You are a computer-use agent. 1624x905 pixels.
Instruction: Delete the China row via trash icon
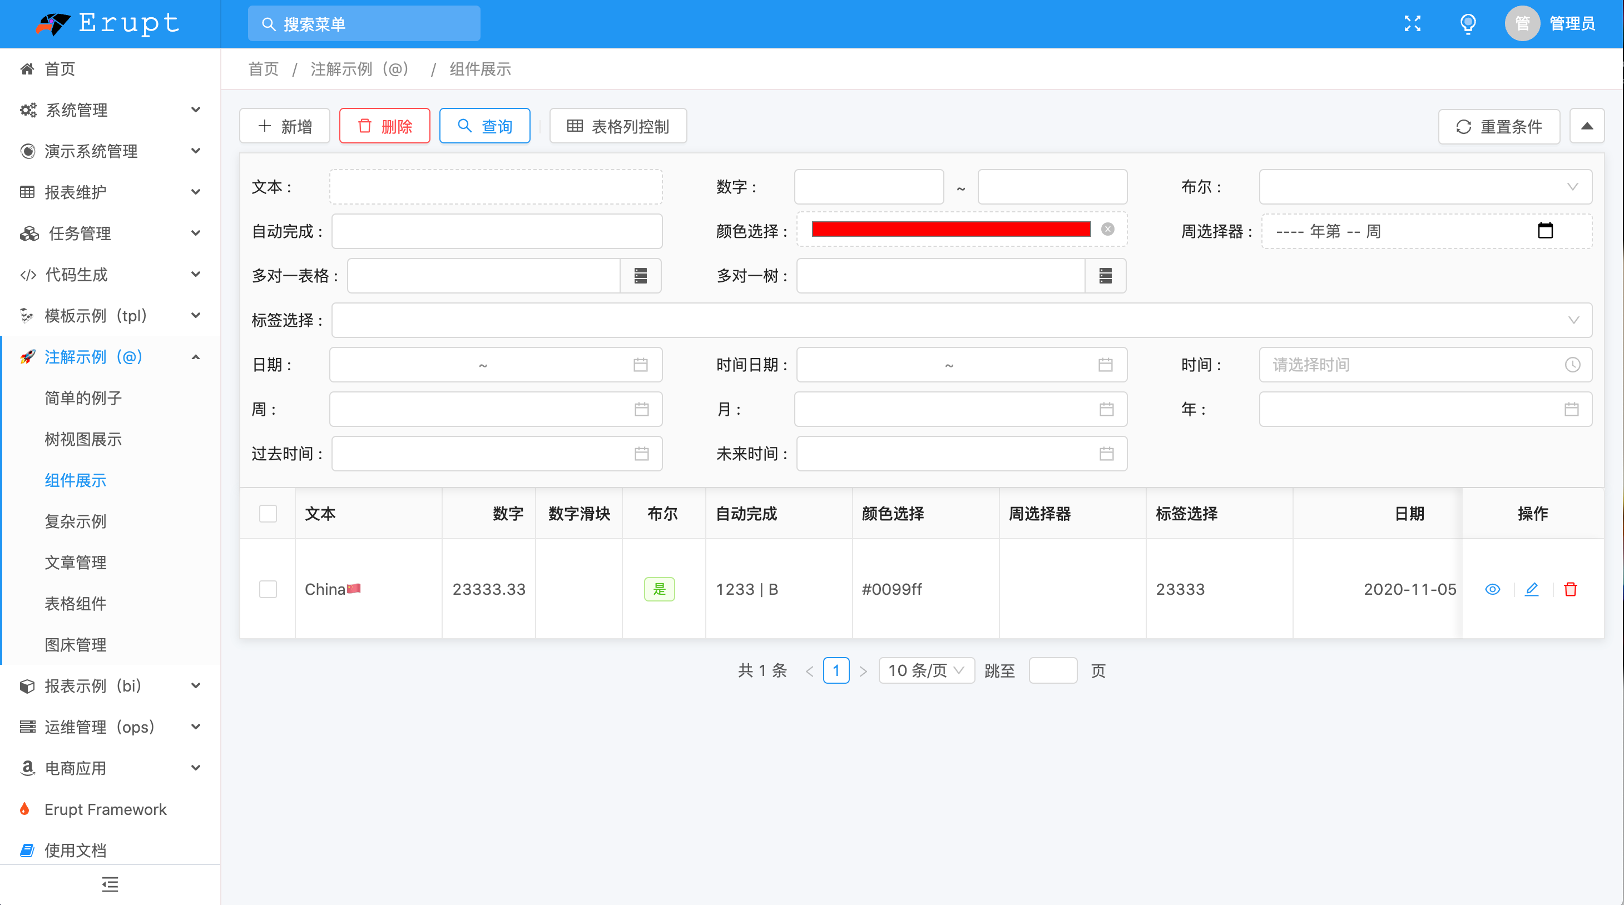click(1571, 589)
